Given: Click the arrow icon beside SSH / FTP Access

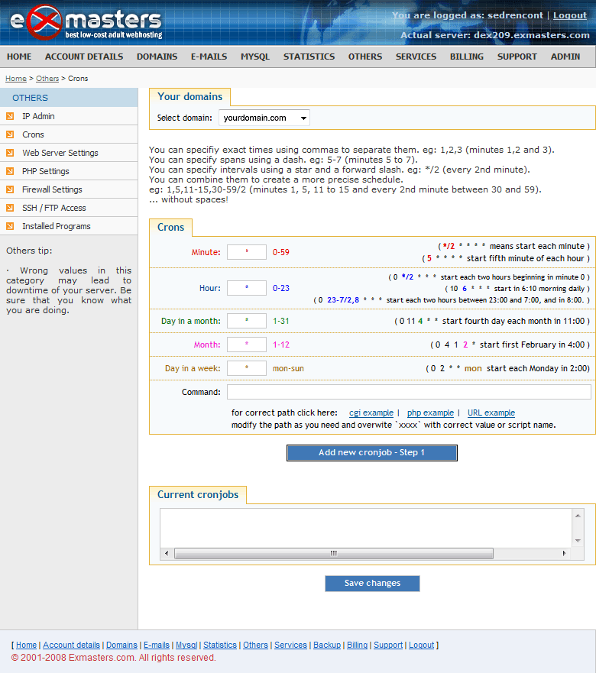Looking at the screenshot, I should (x=10, y=208).
